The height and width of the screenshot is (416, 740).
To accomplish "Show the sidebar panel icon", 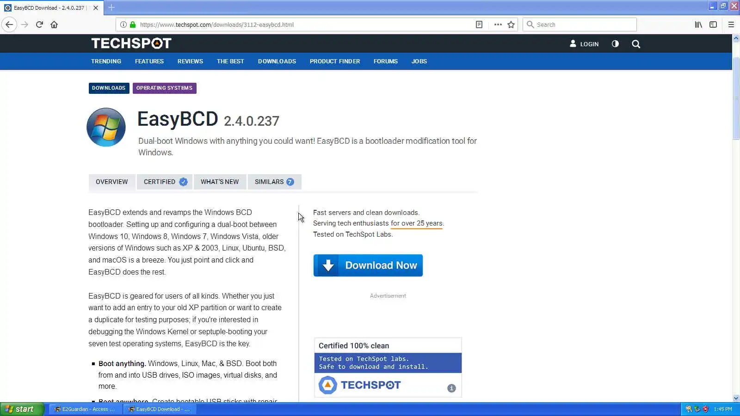I will [713, 24].
